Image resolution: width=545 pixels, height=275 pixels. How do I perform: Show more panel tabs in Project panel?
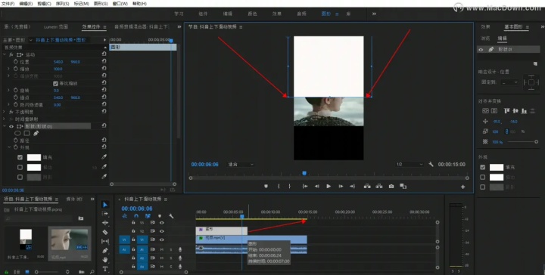pos(92,199)
